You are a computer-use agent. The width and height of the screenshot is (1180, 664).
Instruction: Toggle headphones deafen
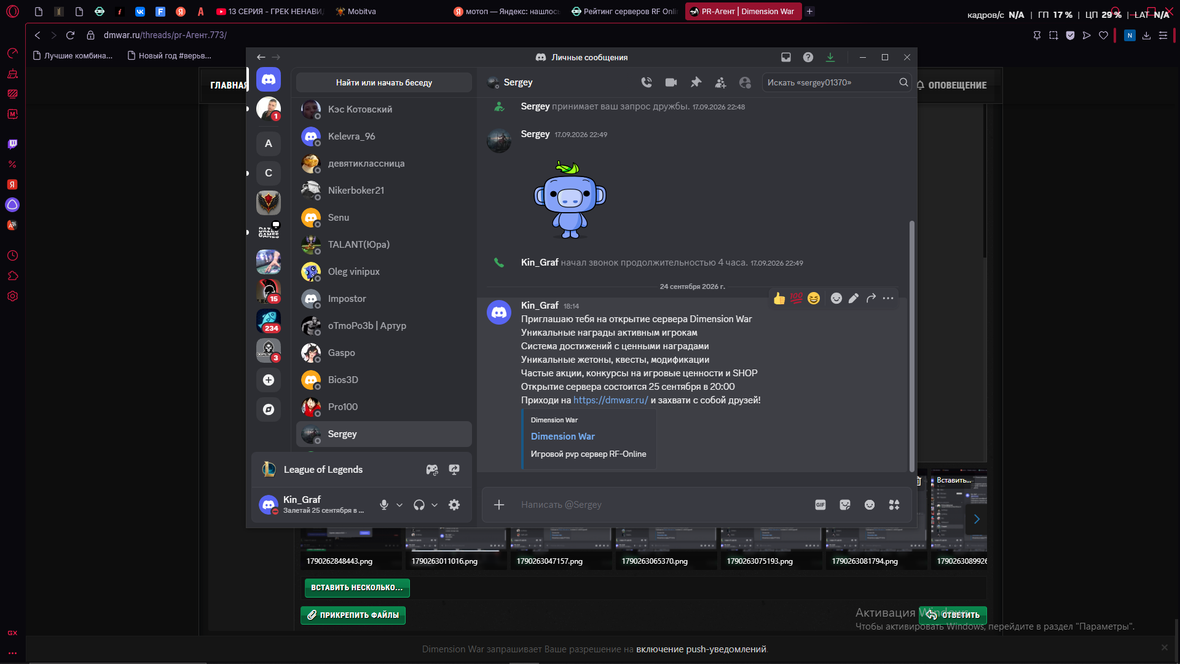click(419, 505)
